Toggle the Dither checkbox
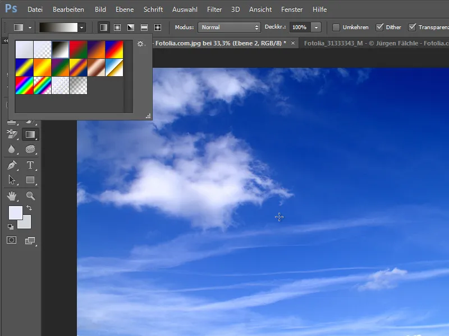This screenshot has width=449, height=336. [x=379, y=27]
